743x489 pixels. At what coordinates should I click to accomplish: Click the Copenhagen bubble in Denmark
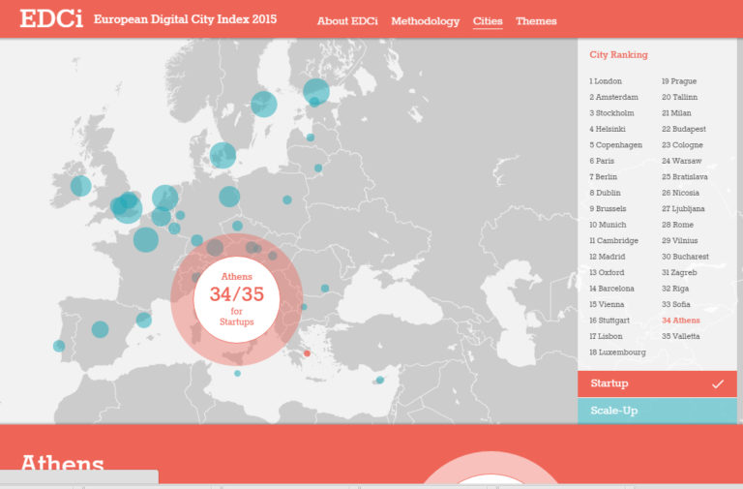223,155
